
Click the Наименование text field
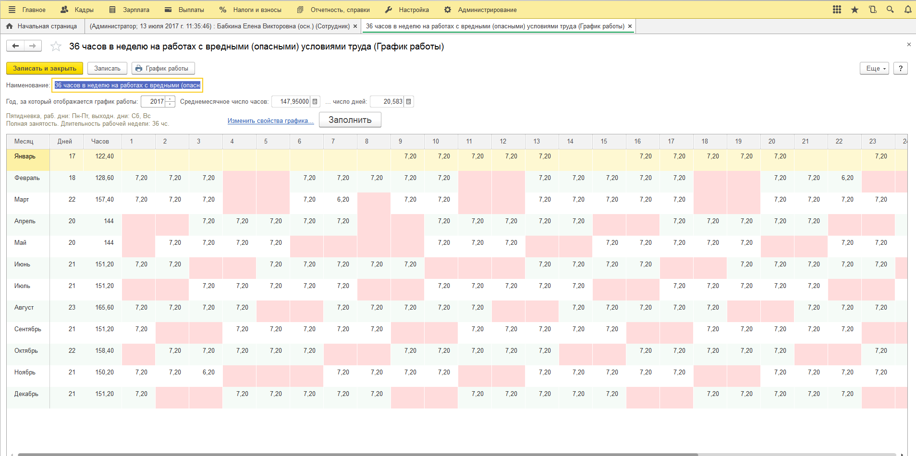coord(127,85)
